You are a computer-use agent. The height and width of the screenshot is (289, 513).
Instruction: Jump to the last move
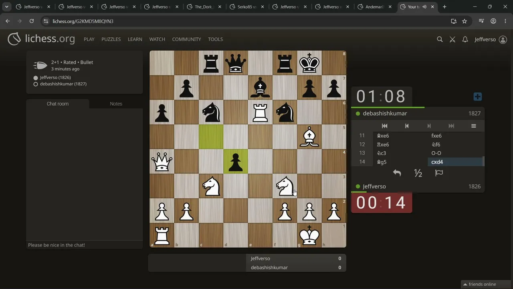tap(451, 126)
